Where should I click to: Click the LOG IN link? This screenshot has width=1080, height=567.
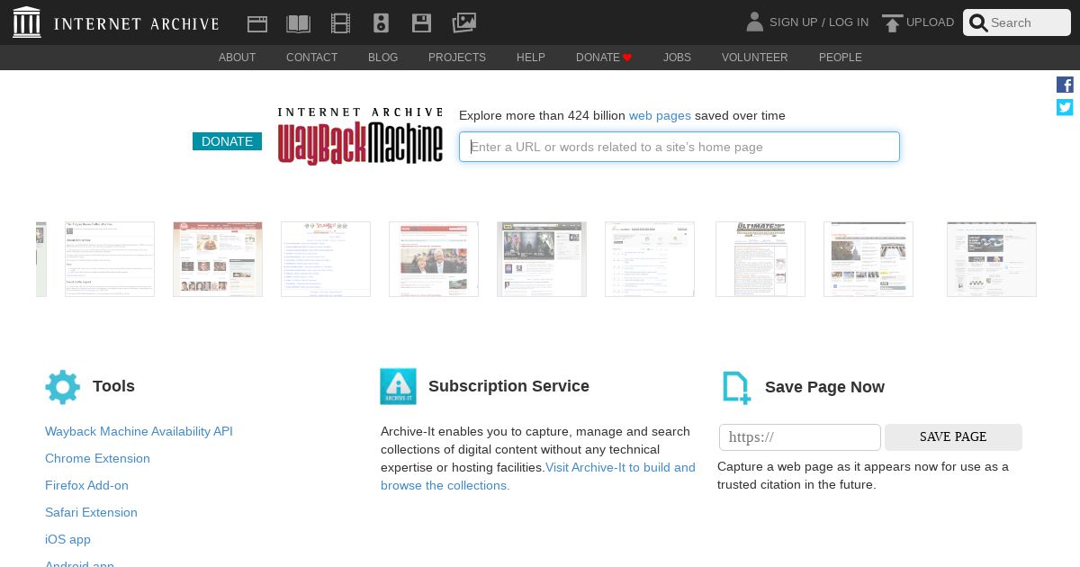849,22
